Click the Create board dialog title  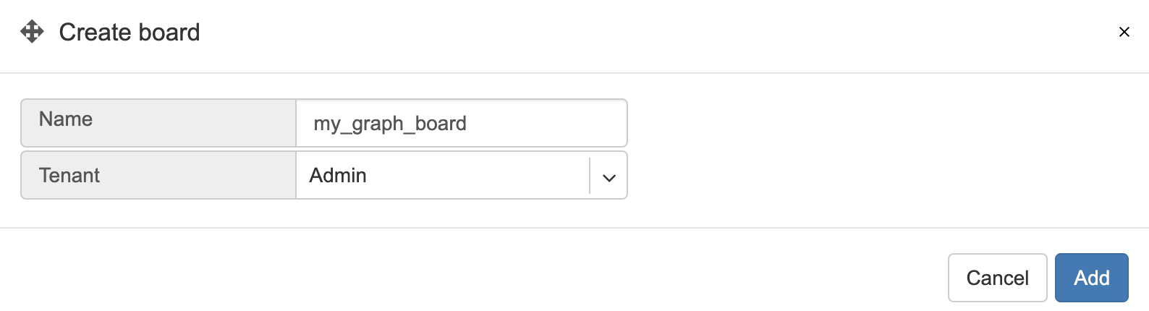[x=130, y=33]
